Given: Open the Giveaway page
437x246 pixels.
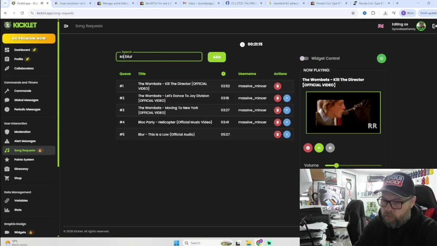Looking at the screenshot, I should click(21, 169).
